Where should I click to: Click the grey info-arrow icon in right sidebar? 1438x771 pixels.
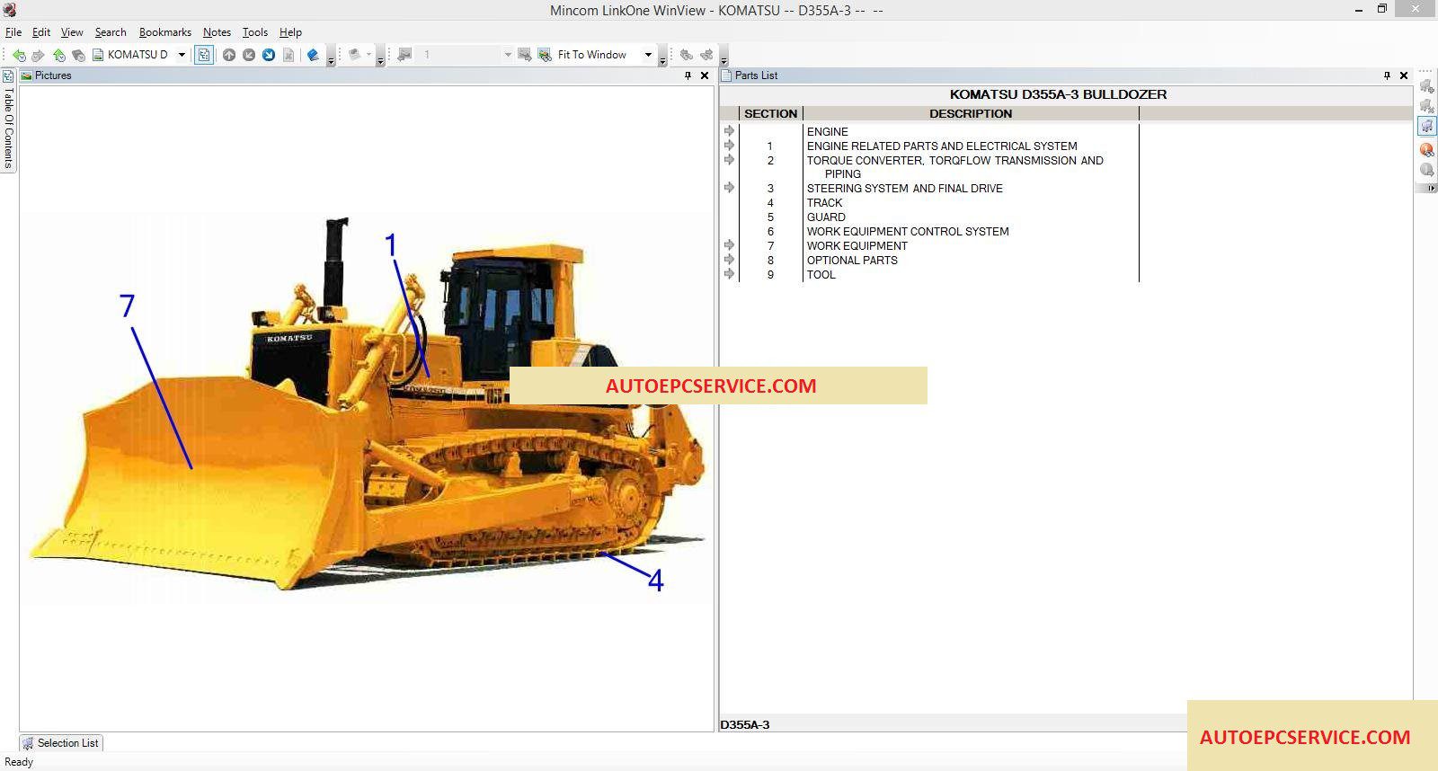1426,170
